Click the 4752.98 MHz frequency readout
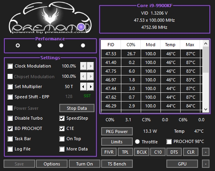Image resolution: width=215 pixels, height=171 pixels. click(155, 27)
